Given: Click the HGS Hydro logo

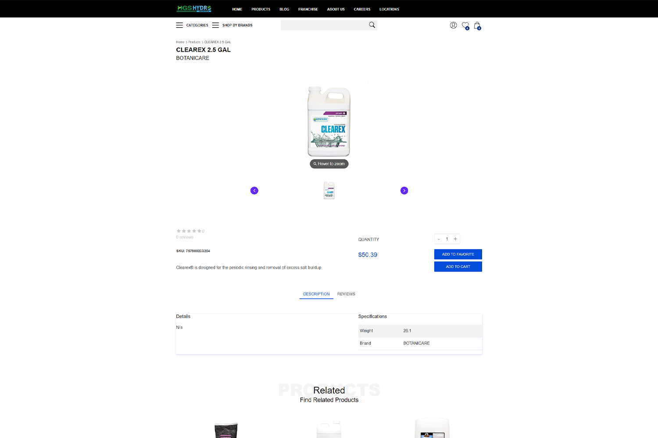Looking at the screenshot, I should pyautogui.click(x=194, y=9).
